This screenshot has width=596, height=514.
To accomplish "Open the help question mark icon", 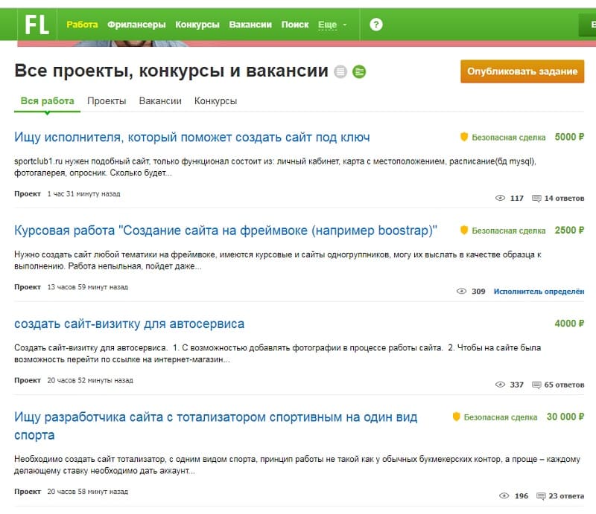I will tap(376, 25).
